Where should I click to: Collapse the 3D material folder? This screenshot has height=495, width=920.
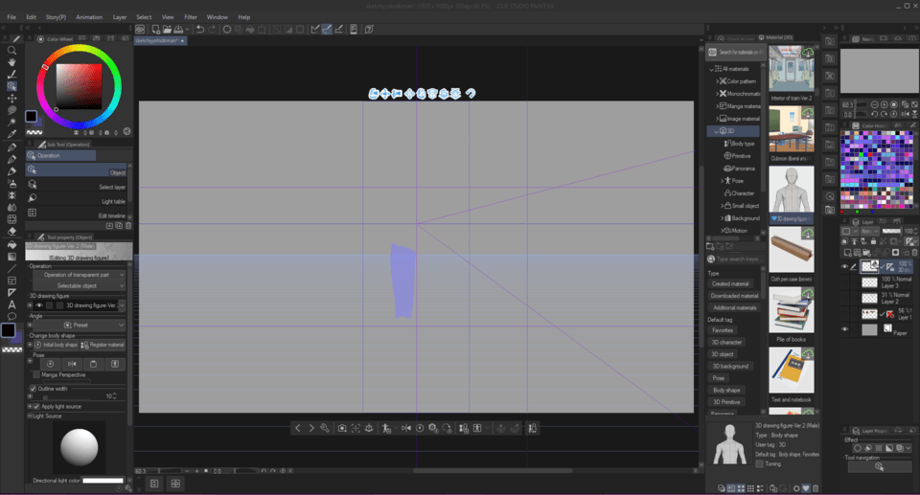(x=717, y=131)
